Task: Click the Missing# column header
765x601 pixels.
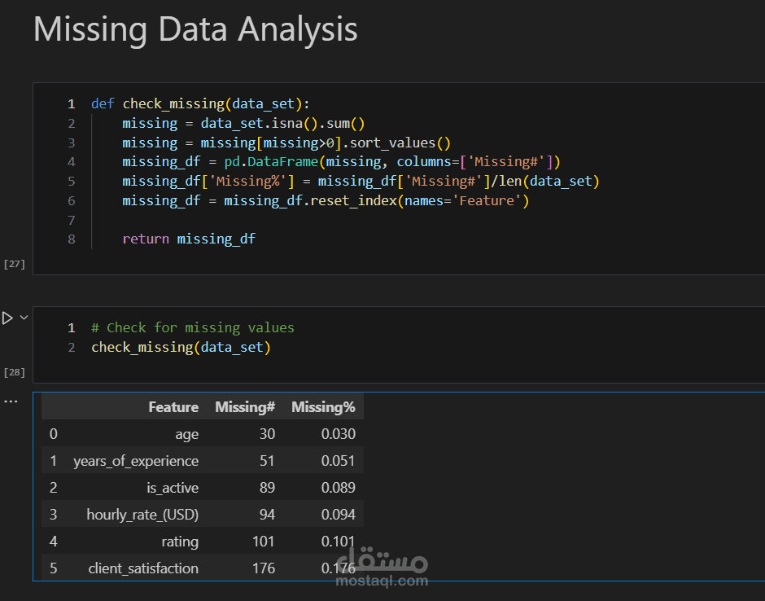Action: (245, 407)
